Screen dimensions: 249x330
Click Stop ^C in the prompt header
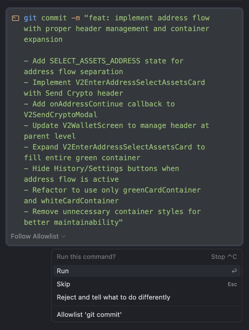point(224,256)
